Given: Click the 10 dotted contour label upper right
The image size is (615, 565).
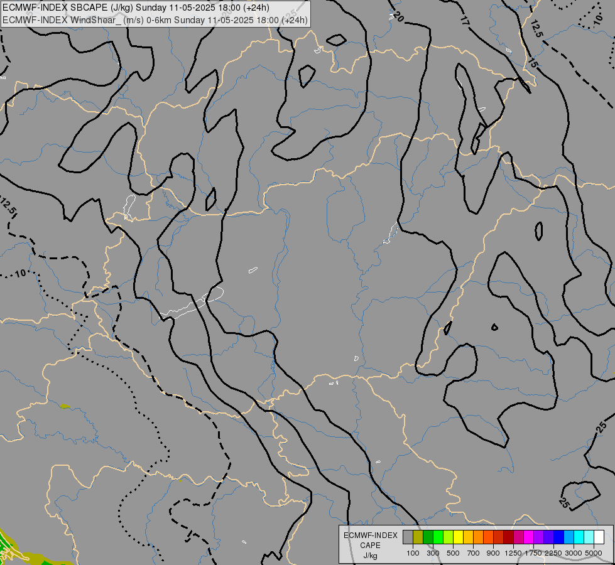Looking at the screenshot, I should (x=597, y=19).
